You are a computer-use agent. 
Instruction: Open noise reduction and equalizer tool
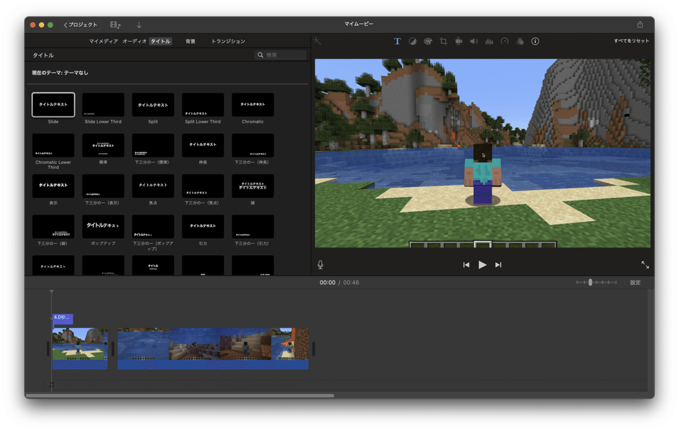(489, 41)
